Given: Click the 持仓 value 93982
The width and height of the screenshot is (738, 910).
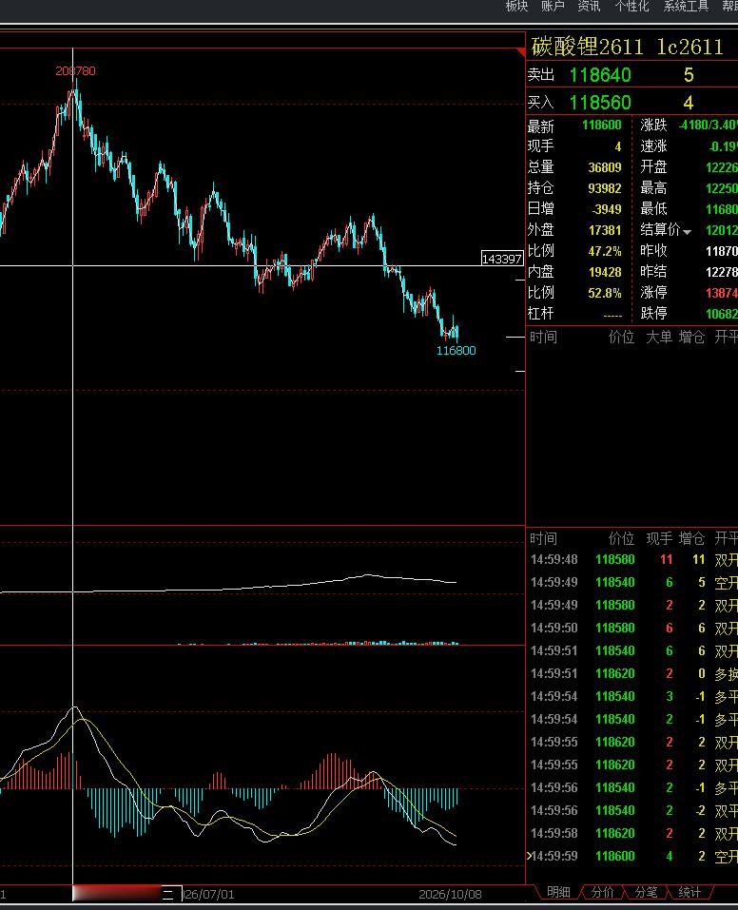Looking at the screenshot, I should click(x=605, y=188).
